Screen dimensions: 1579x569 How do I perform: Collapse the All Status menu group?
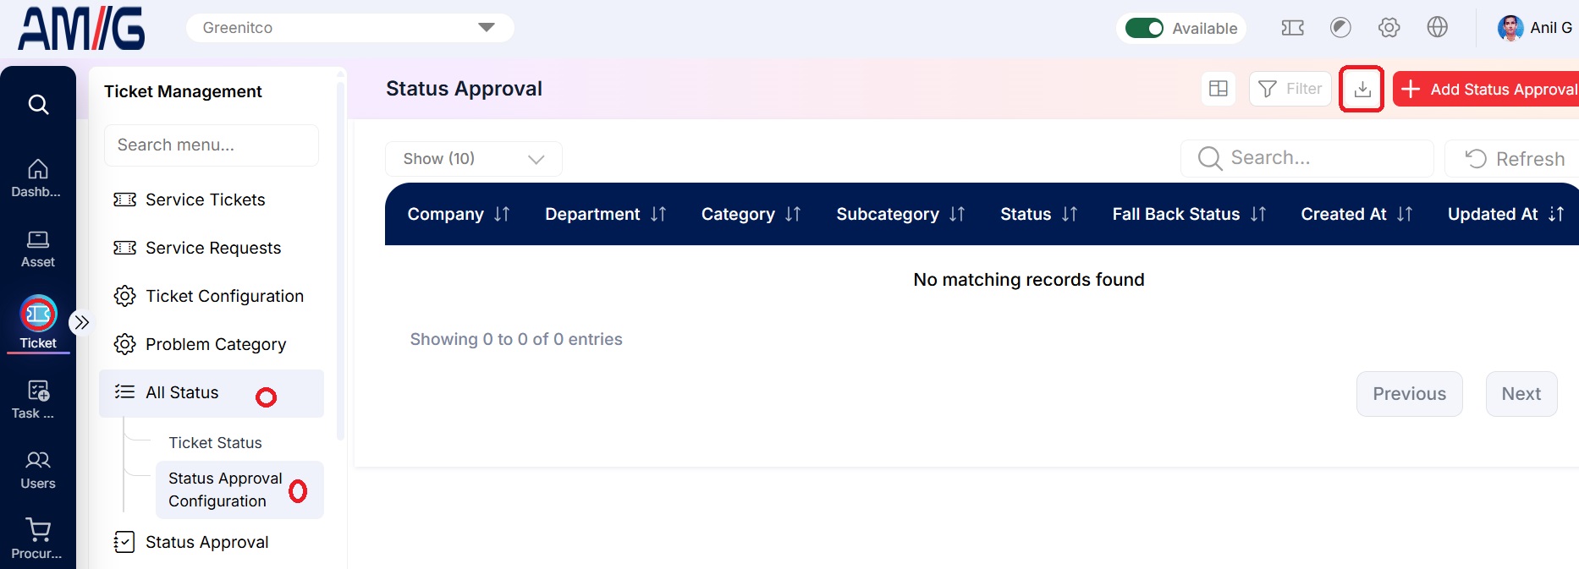point(212,393)
